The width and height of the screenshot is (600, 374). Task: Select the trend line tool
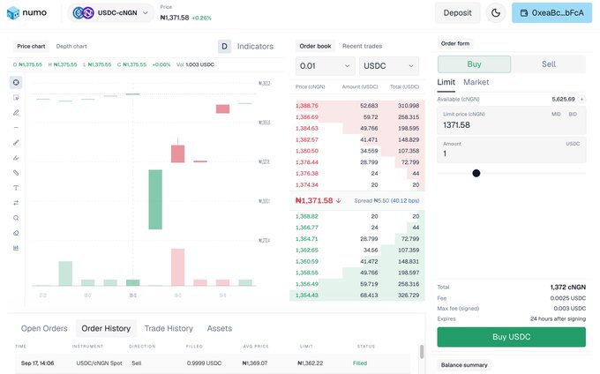[16, 143]
